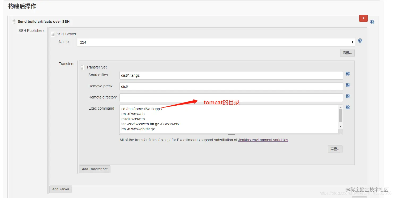Image resolution: width=394 pixels, height=198 pixels.
Task: Open help icon for Remote directory
Action: click(x=348, y=96)
